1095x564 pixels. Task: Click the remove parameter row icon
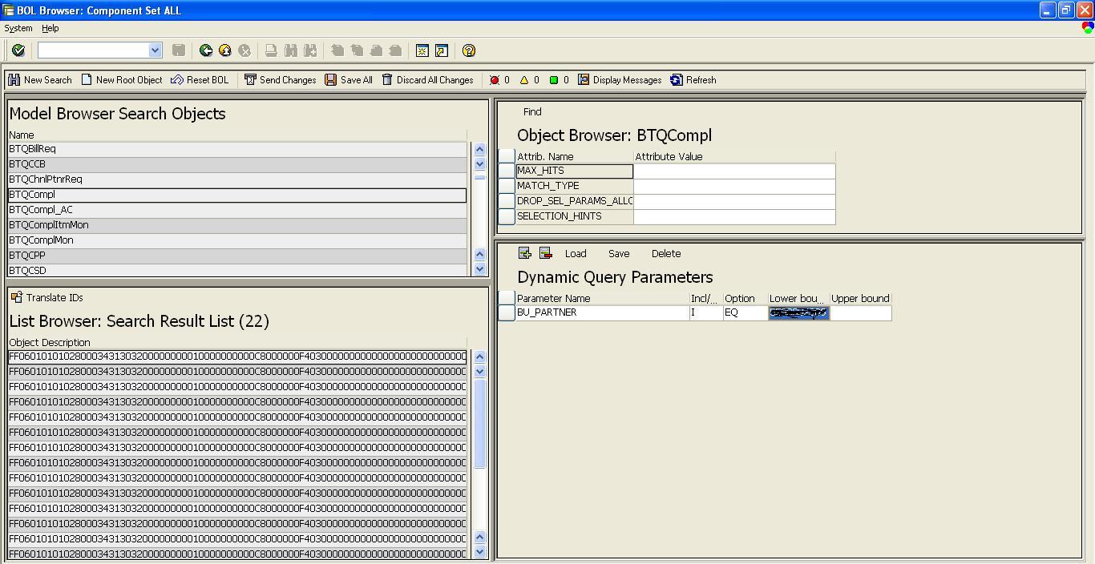click(x=546, y=253)
